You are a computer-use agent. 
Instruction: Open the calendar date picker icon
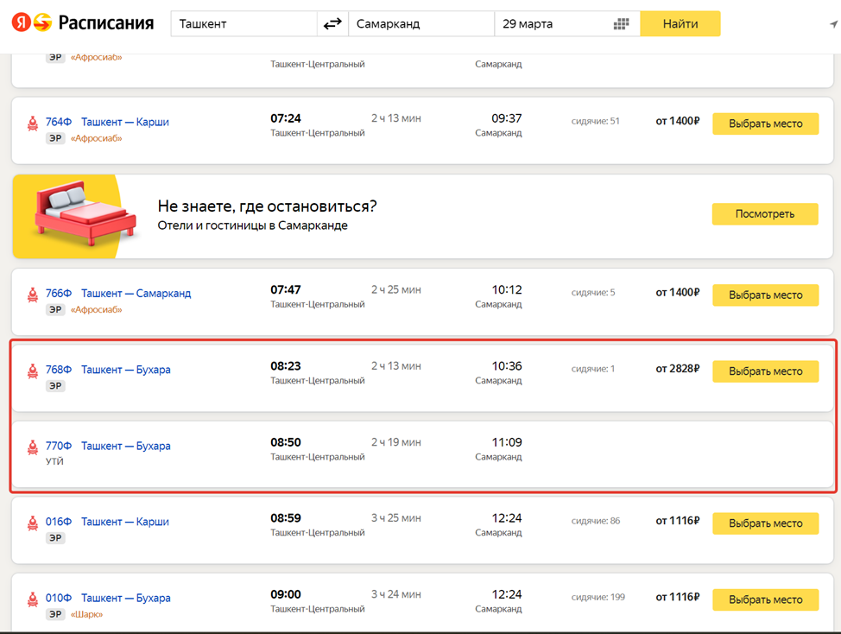621,24
